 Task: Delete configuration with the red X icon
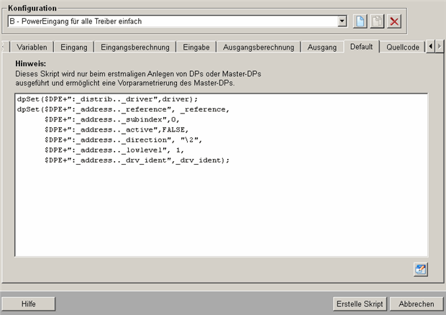point(394,22)
